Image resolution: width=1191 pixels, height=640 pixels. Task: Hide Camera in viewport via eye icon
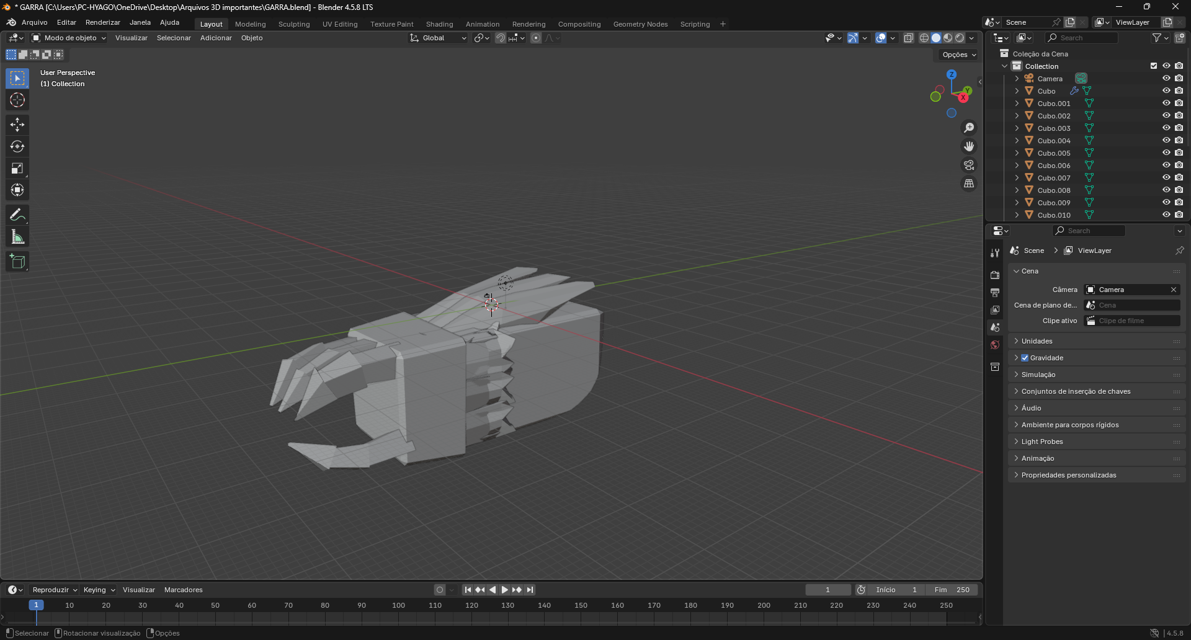pyautogui.click(x=1166, y=78)
